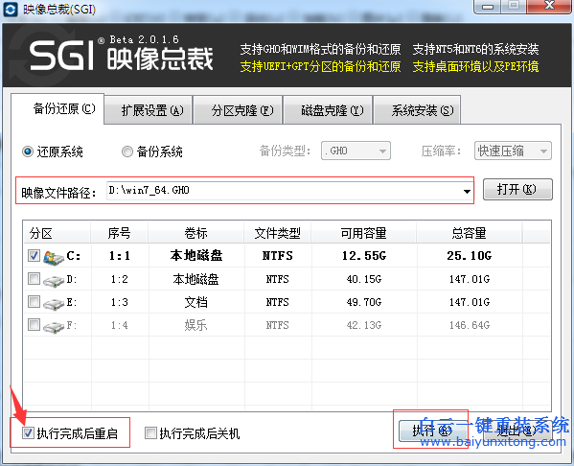Click the F: drive icon
The width and height of the screenshot is (574, 466).
point(54,326)
